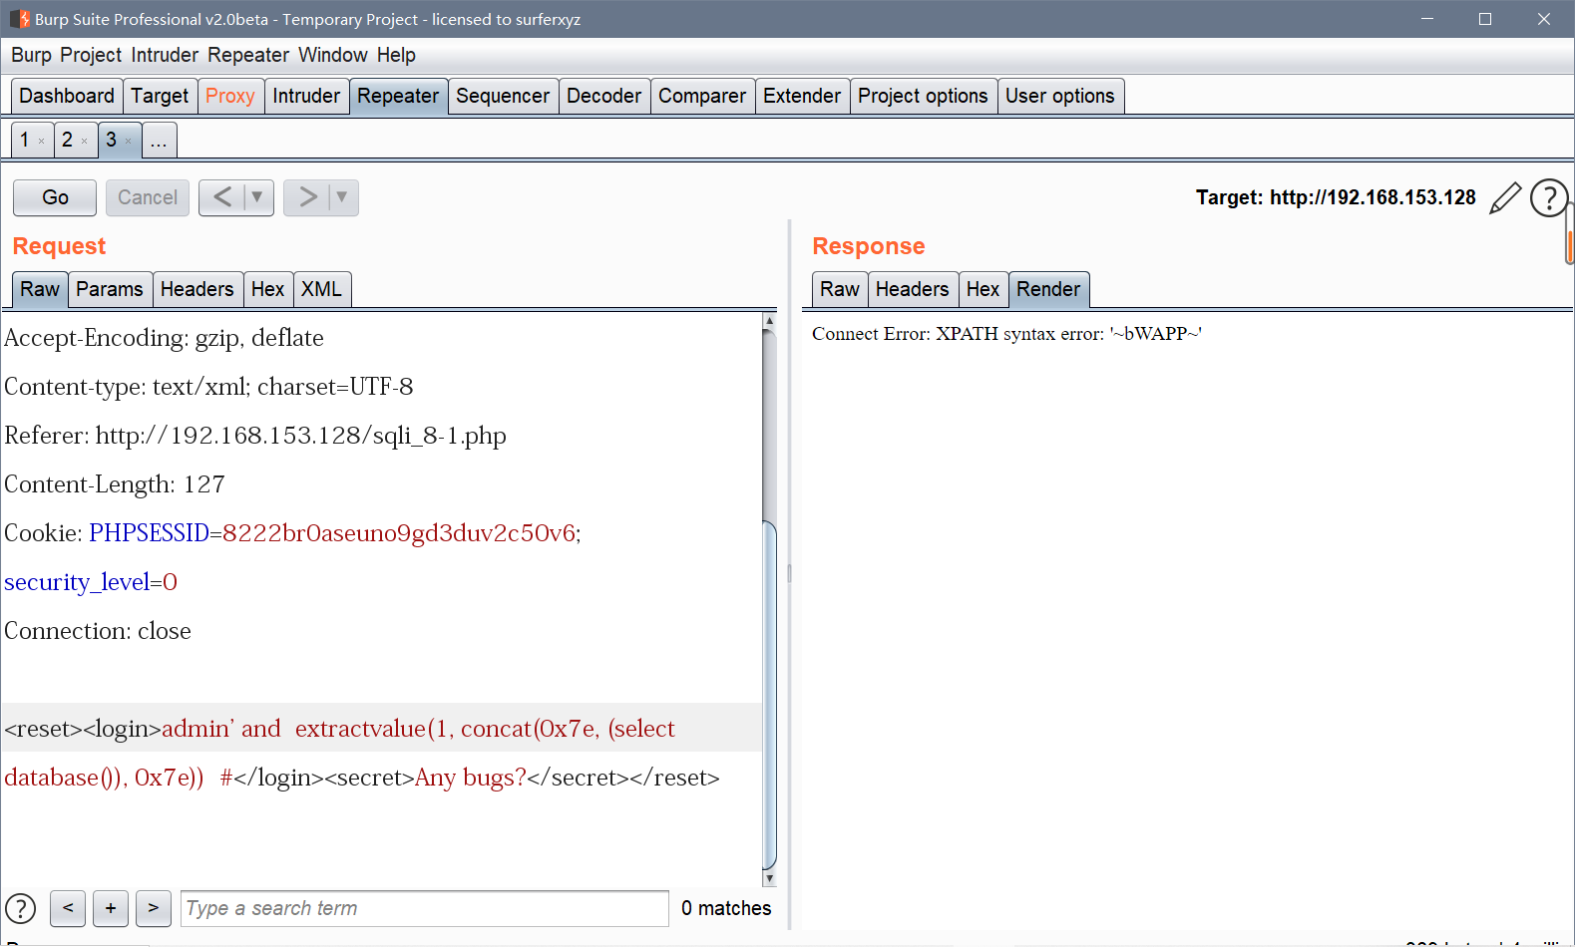Open the Repeater menu in menu bar

248,55
